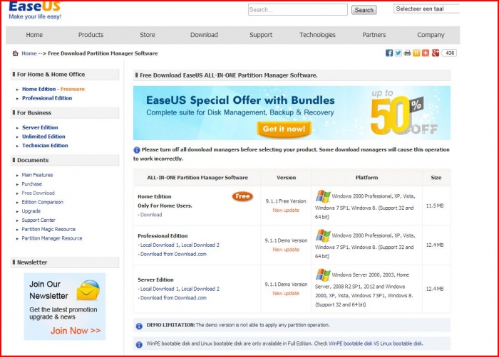Click Local Download 2 under Professional Edition
Viewport: 499px width, 357px height.
pyautogui.click(x=200, y=245)
